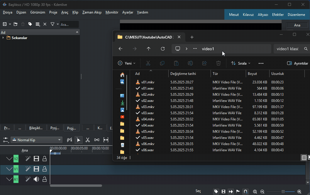Click the 00:00:05:00 mark on timeline ruler
Screen dimensions: 310x195
(x=79, y=148)
